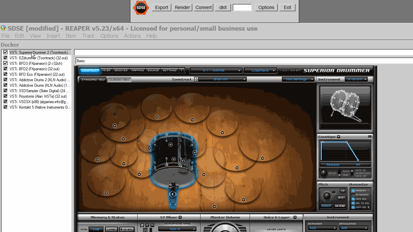The width and height of the screenshot is (413, 232).
Task: Click the Pitch knob
Action: [327, 195]
